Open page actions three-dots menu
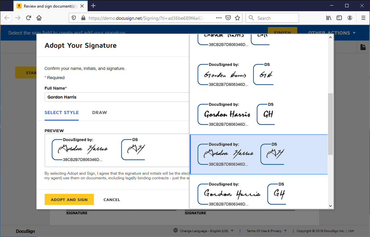Image resolution: width=370 pixels, height=237 pixels. pos(219,18)
